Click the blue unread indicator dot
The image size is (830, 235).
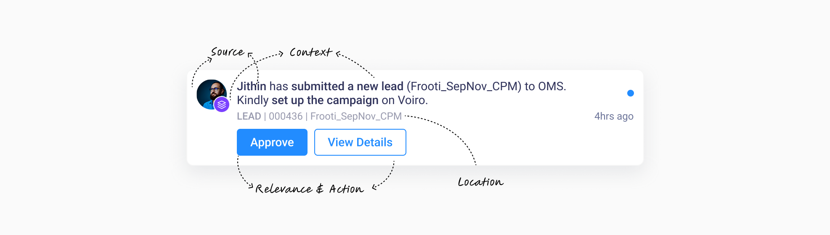point(630,93)
